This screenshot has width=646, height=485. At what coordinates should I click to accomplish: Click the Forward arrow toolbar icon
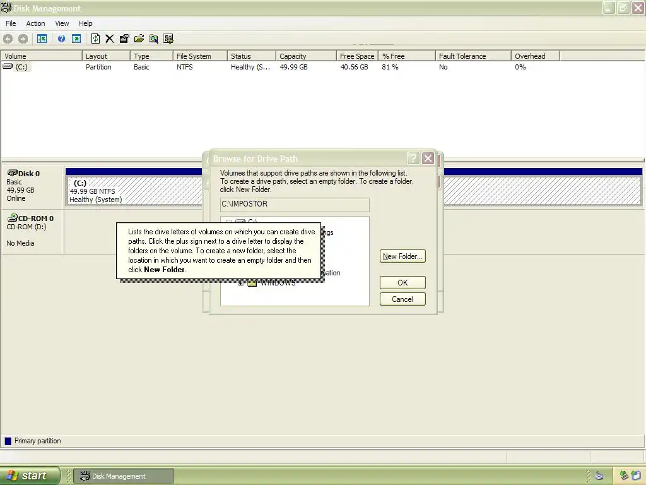(x=23, y=39)
